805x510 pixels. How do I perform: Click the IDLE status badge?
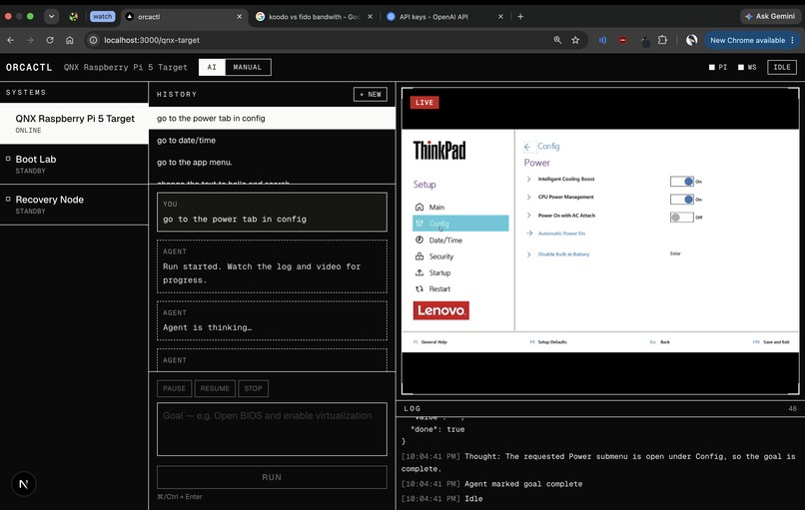pyautogui.click(x=782, y=67)
